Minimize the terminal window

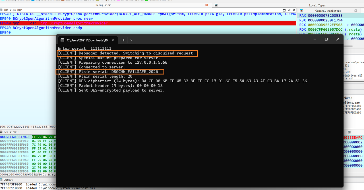315,39
